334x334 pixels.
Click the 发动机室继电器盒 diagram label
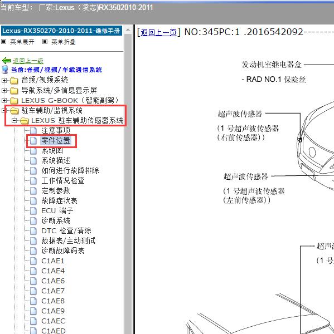pyautogui.click(x=272, y=65)
